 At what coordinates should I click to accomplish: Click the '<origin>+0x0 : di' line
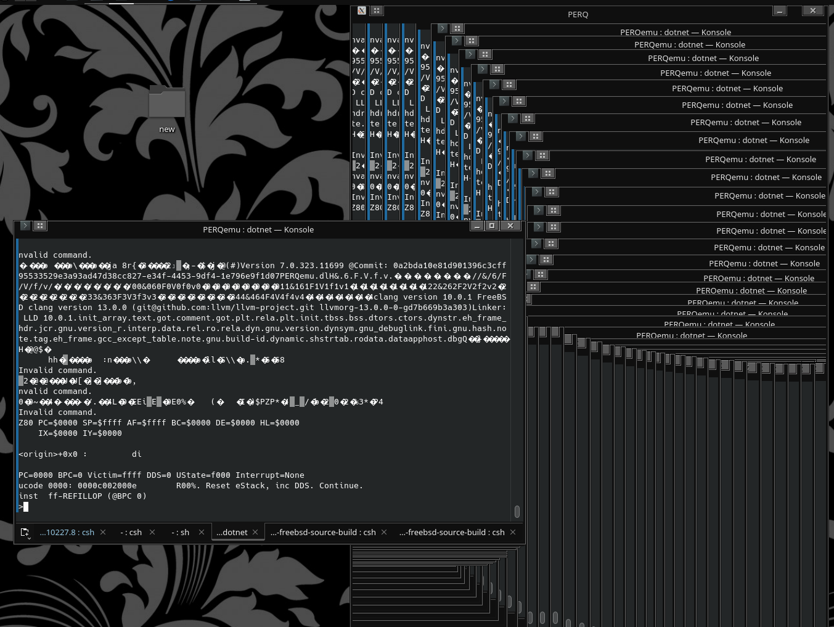coord(80,454)
